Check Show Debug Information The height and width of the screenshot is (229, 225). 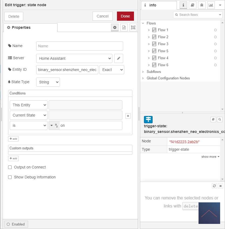point(10,177)
